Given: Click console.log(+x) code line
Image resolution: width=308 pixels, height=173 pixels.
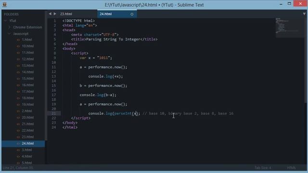Looking at the screenshot, I should [105, 76].
